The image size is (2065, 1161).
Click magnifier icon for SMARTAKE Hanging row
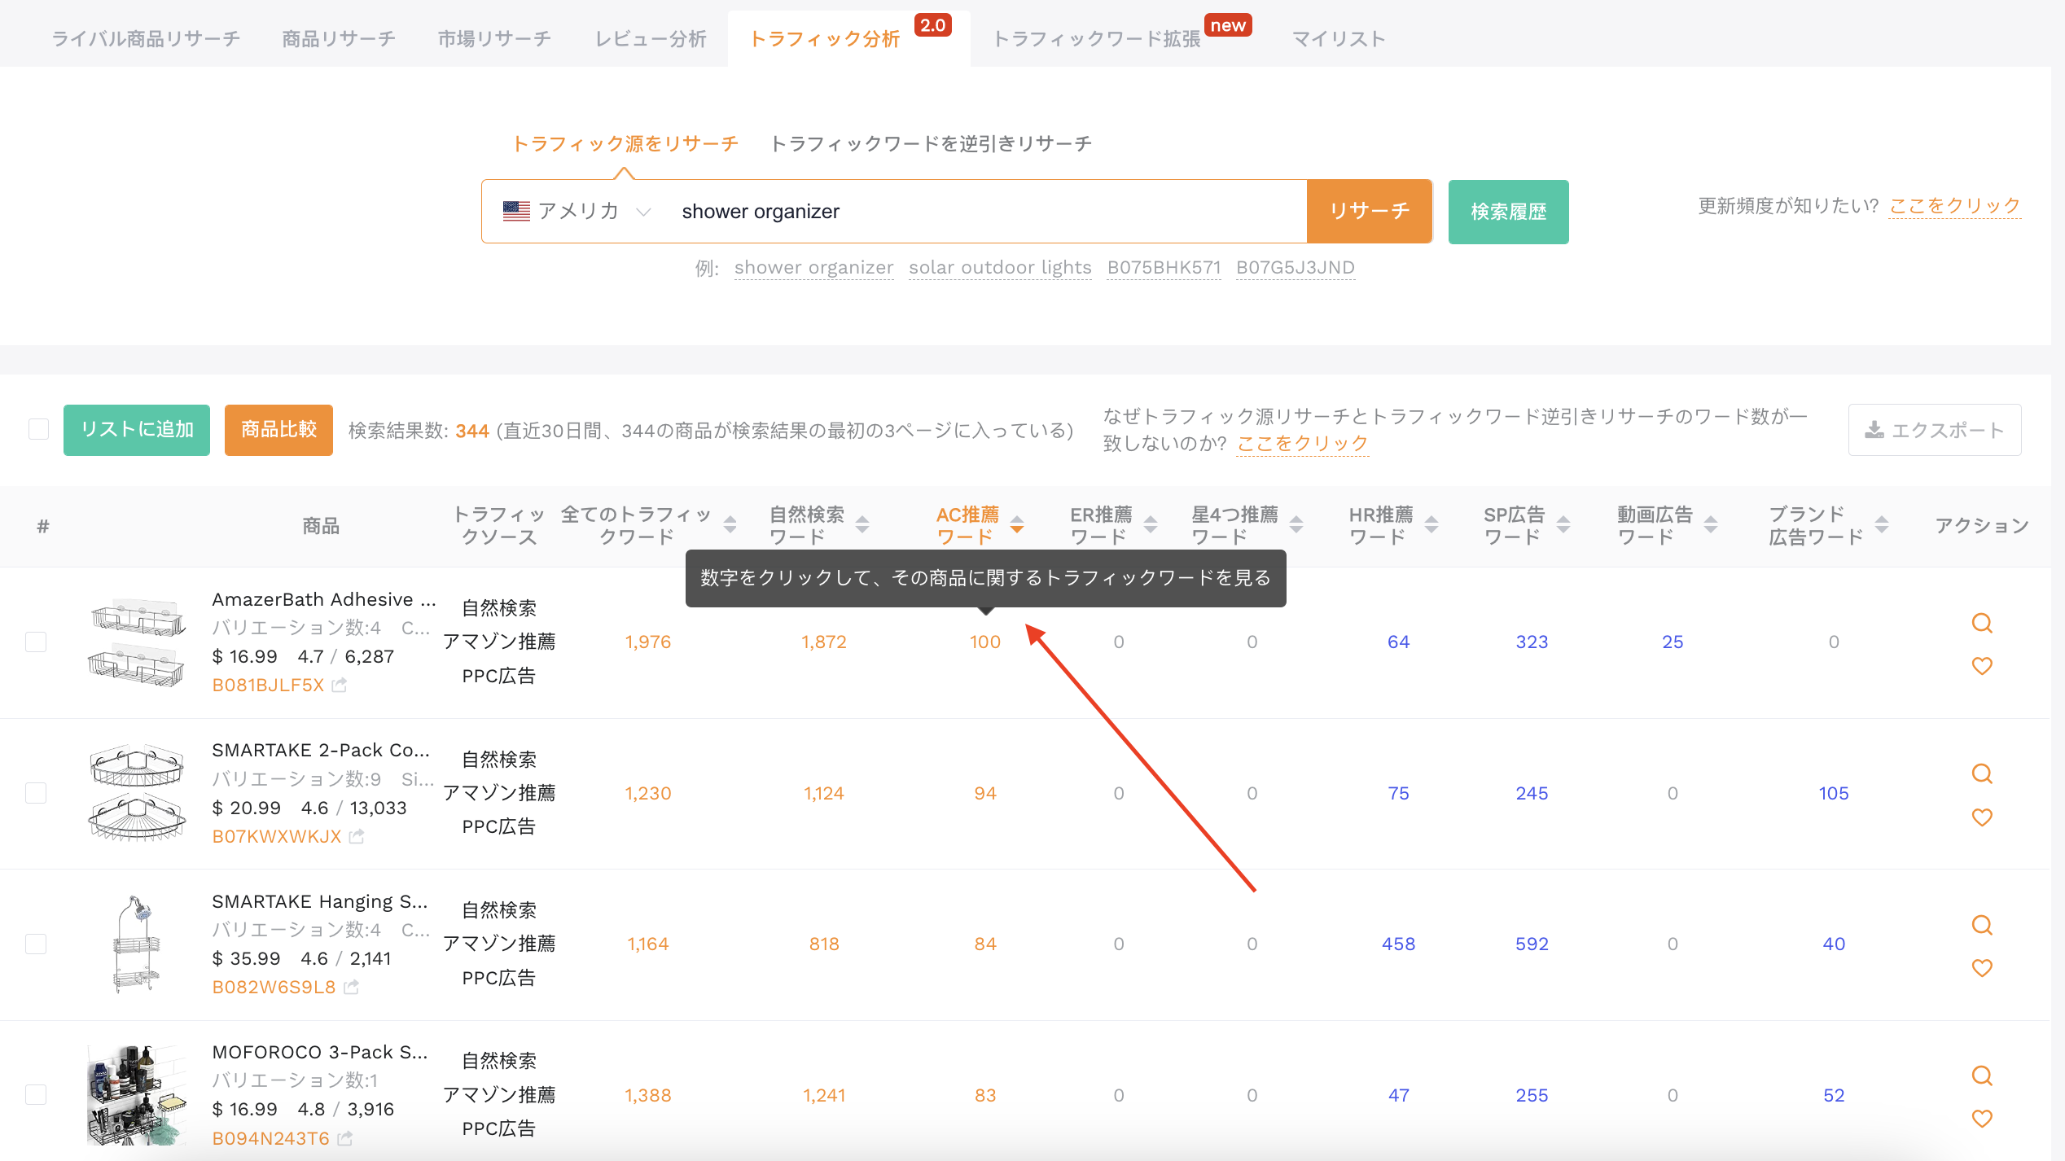coord(1982,926)
